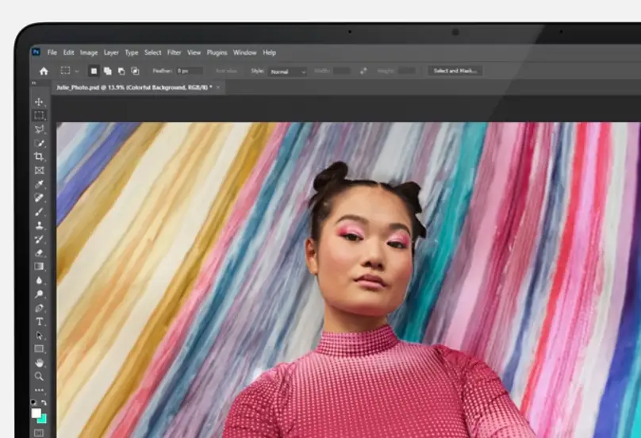Open the Help menu
The height and width of the screenshot is (438, 641).
(x=270, y=52)
